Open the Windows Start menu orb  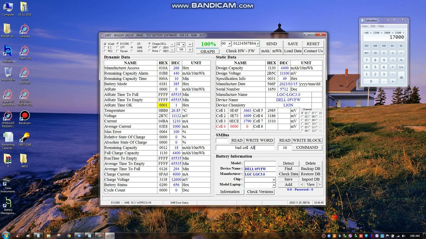pos(6,235)
